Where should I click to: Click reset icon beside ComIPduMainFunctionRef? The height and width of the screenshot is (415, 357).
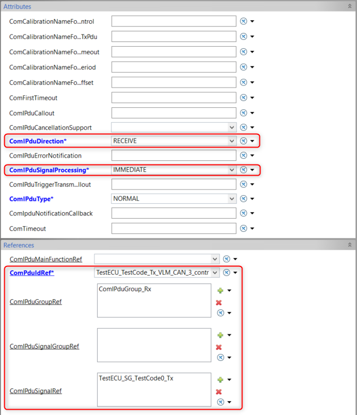point(227,259)
